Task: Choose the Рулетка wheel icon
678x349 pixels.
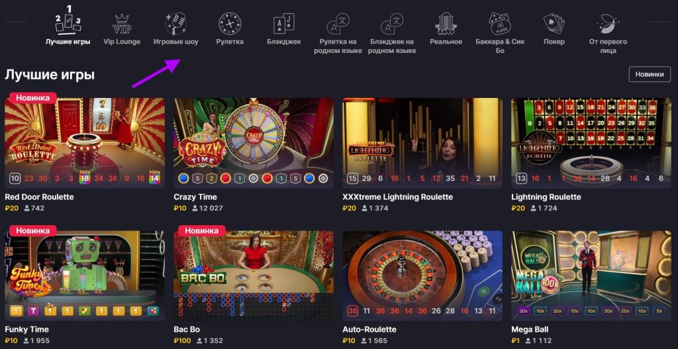Action: [230, 24]
